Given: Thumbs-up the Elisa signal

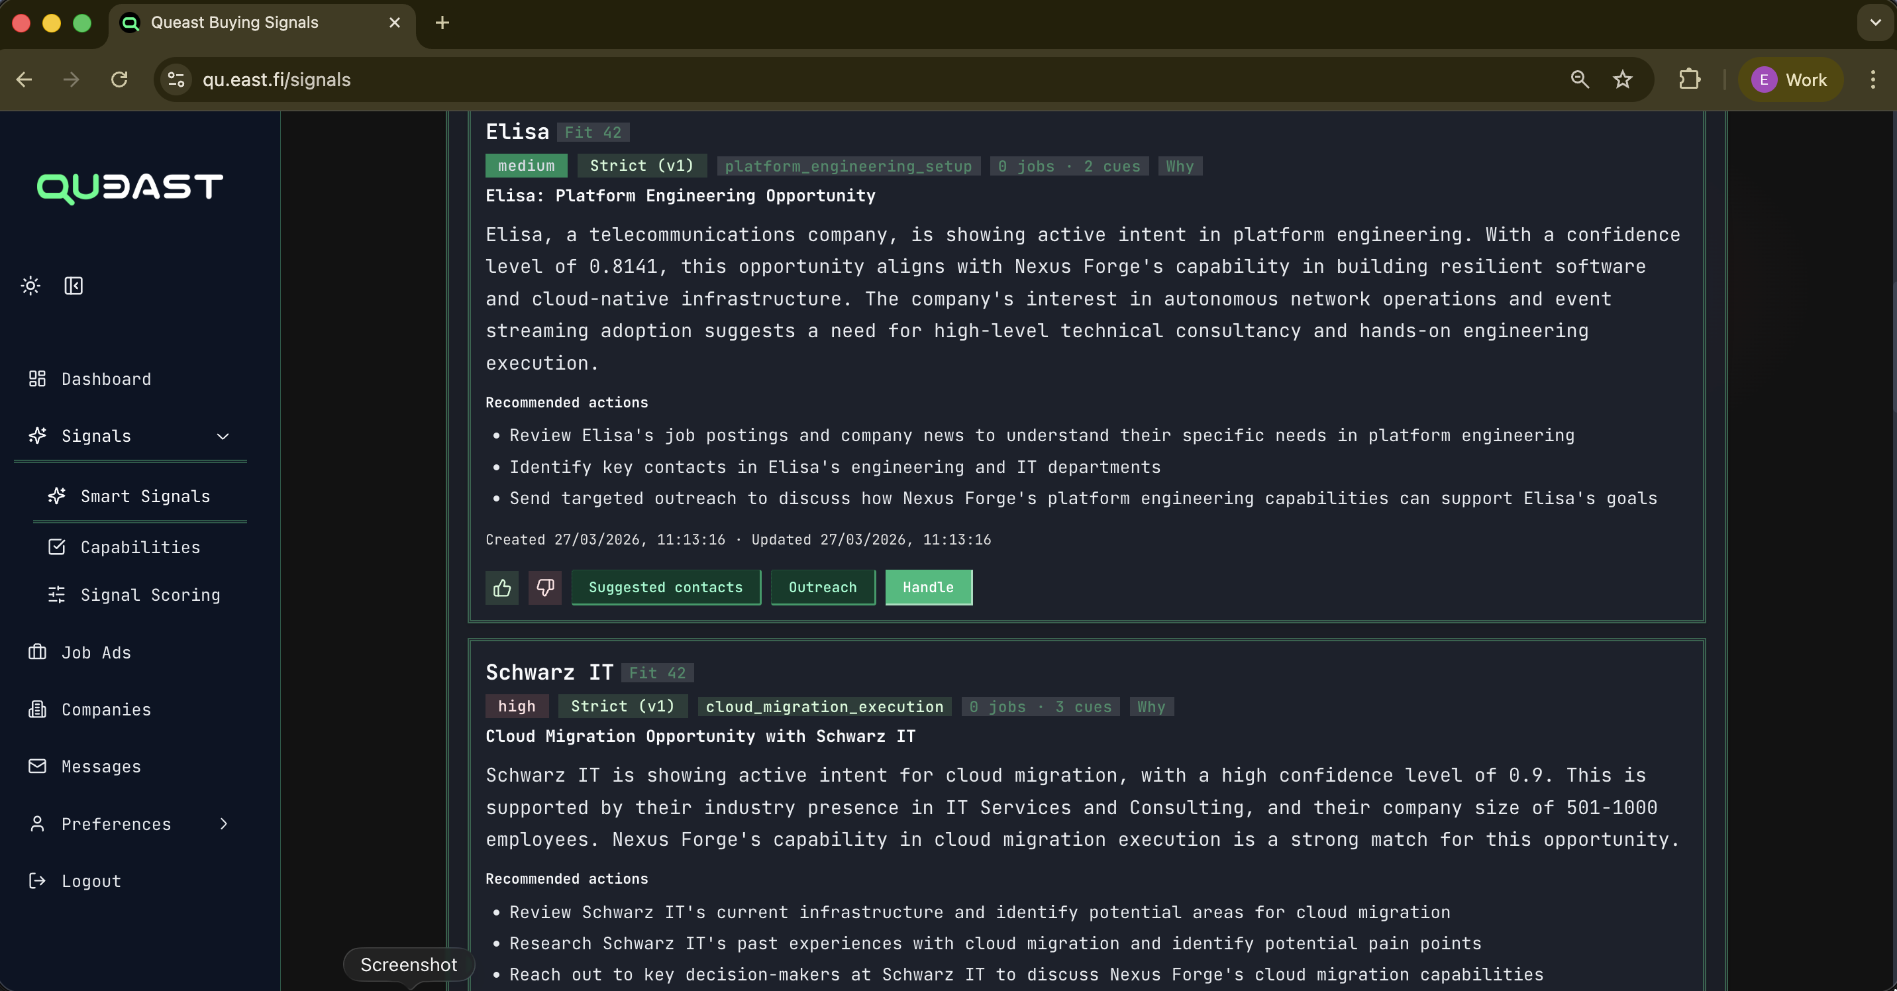Looking at the screenshot, I should coord(501,588).
